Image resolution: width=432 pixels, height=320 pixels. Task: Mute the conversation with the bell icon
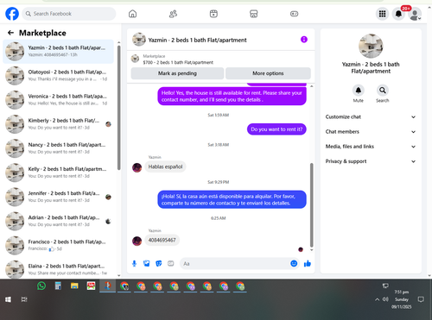point(359,91)
